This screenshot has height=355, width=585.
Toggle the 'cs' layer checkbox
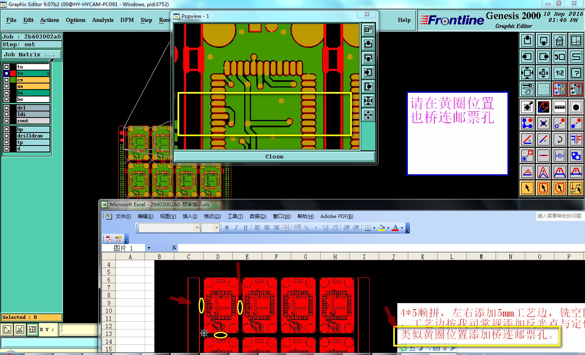click(x=6, y=80)
